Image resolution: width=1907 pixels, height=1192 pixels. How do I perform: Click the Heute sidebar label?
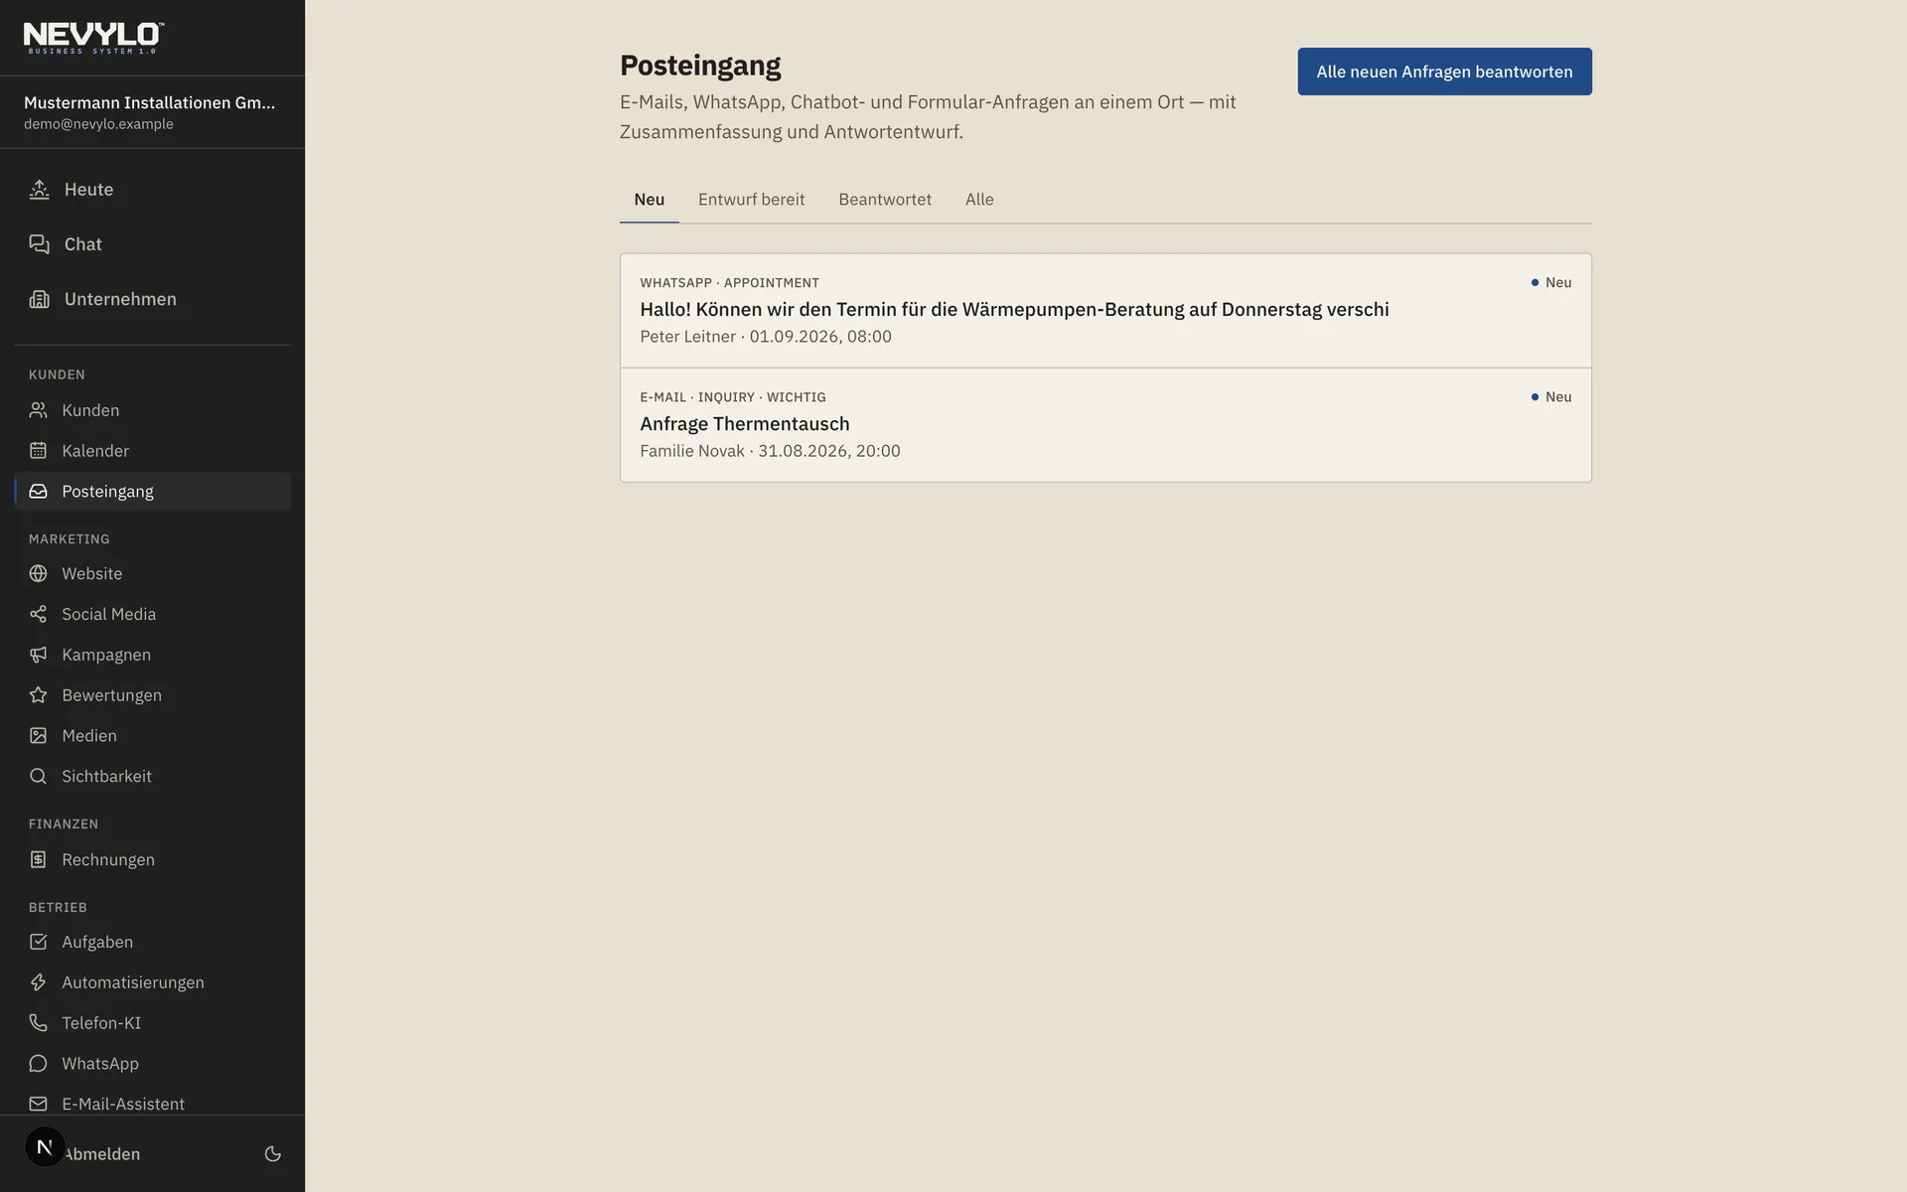pyautogui.click(x=88, y=190)
